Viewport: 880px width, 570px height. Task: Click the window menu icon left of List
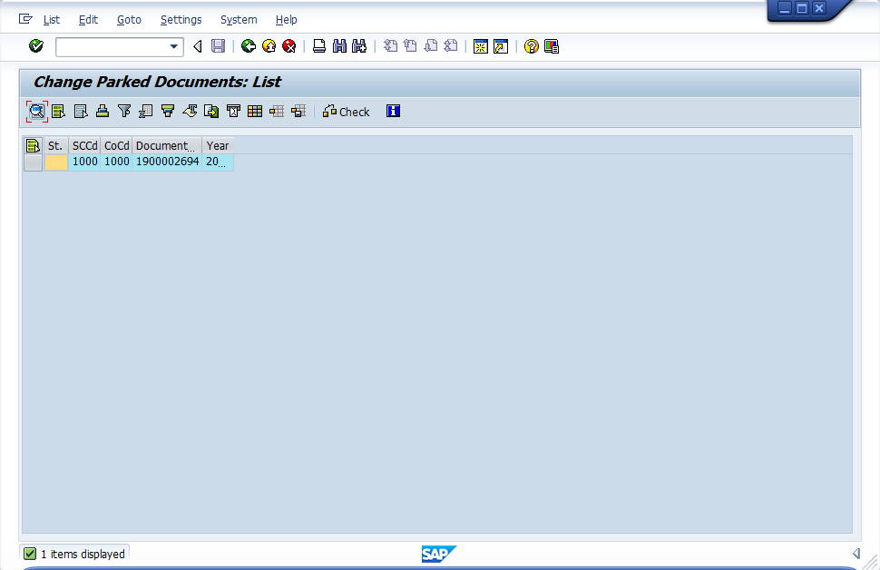coord(25,19)
